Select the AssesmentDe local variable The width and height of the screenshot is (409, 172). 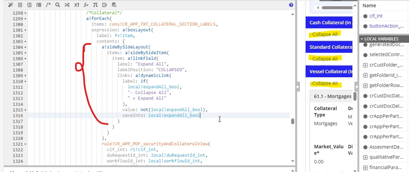pyautogui.click(x=387, y=147)
